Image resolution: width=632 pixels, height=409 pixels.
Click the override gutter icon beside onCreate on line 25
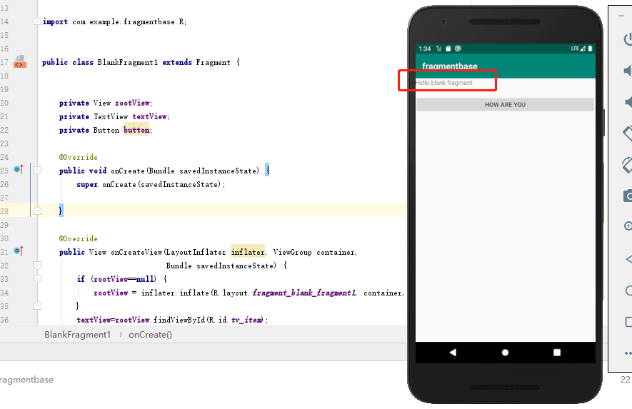pos(19,170)
